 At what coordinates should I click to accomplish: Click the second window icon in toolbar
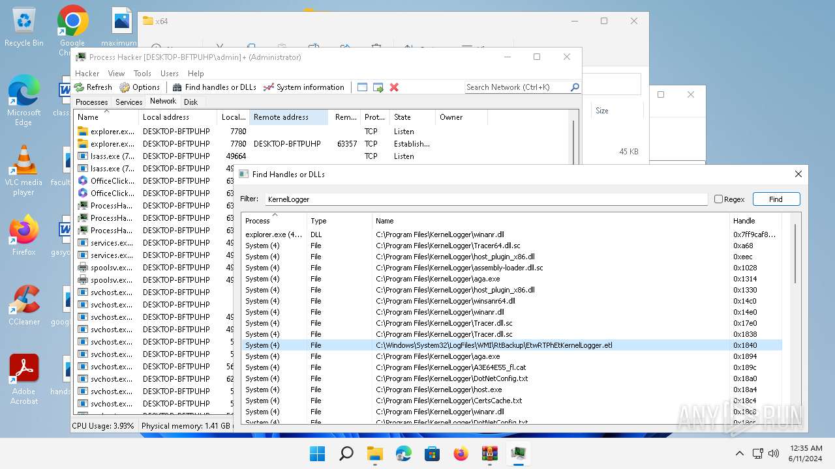coord(378,87)
